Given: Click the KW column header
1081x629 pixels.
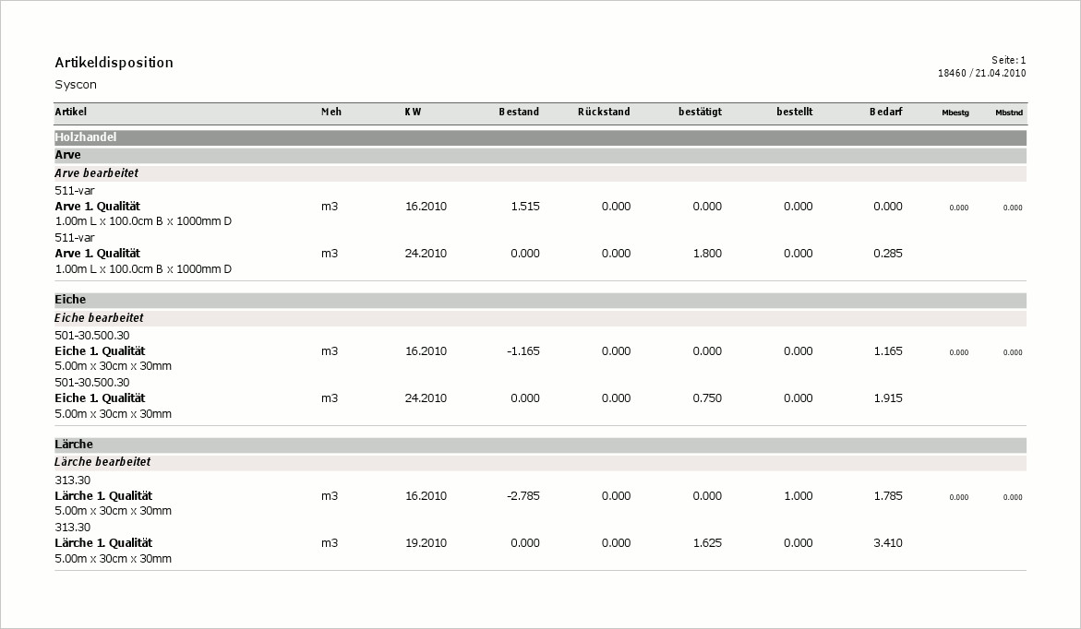Looking at the screenshot, I should [413, 113].
